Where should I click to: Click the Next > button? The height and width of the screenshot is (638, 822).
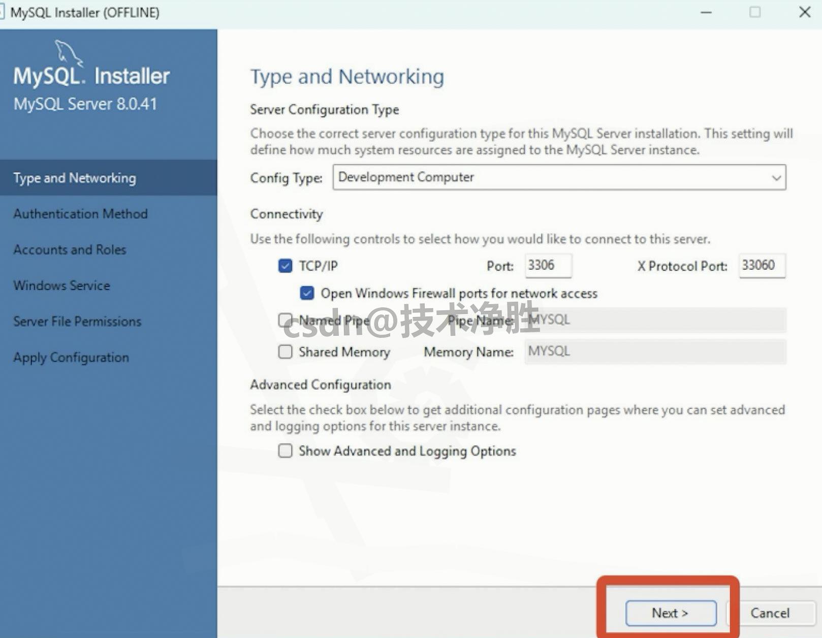pos(671,613)
